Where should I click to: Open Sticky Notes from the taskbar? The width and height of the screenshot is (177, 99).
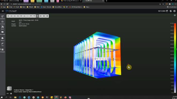[52, 97]
